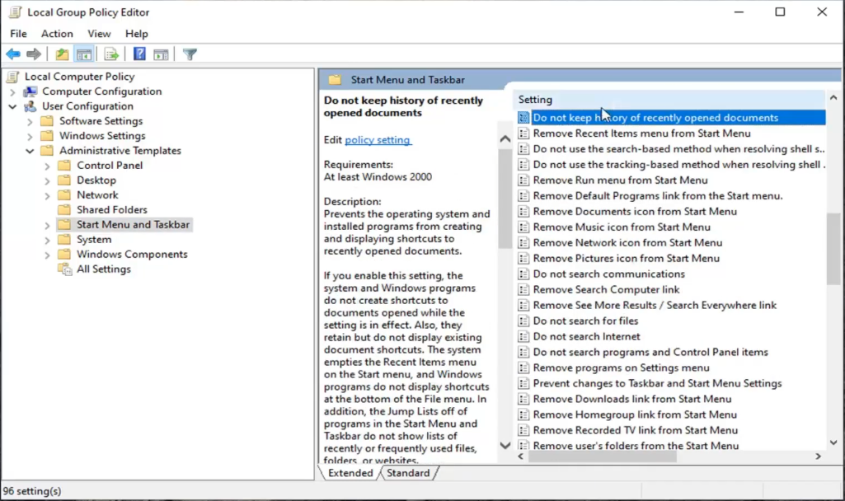The height and width of the screenshot is (501, 845).
Task: Open the Action menu
Action: (x=57, y=34)
